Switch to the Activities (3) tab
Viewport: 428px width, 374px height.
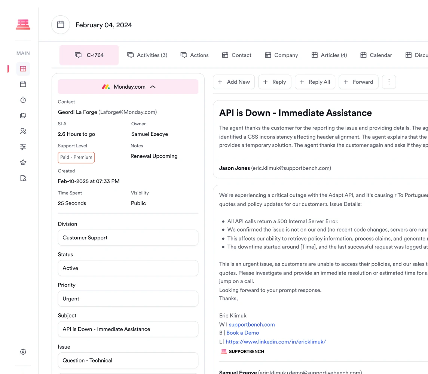tap(147, 55)
